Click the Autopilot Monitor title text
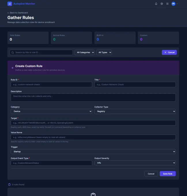Viewport: 187px width, 196px height. click(24, 4)
